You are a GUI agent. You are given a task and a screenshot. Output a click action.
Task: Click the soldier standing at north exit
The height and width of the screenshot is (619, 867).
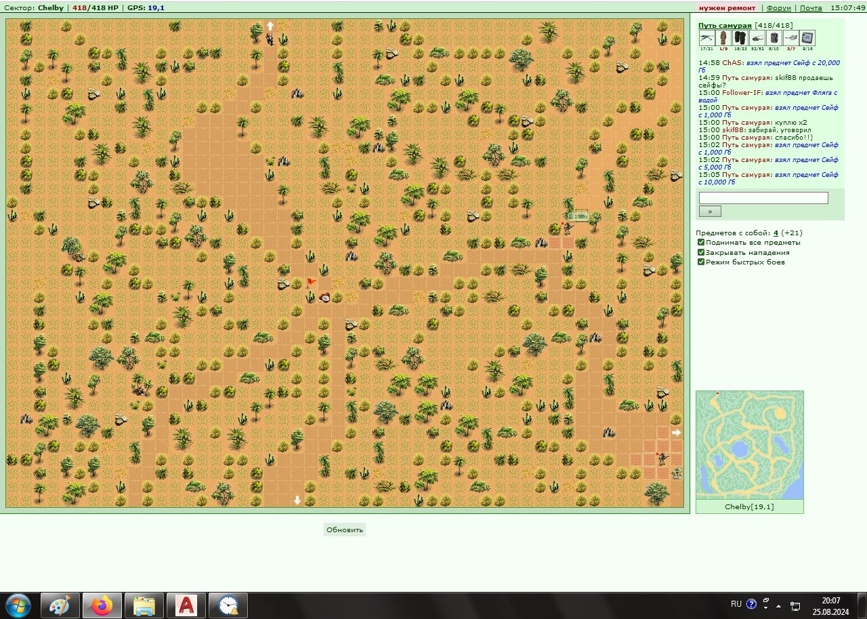click(x=270, y=39)
